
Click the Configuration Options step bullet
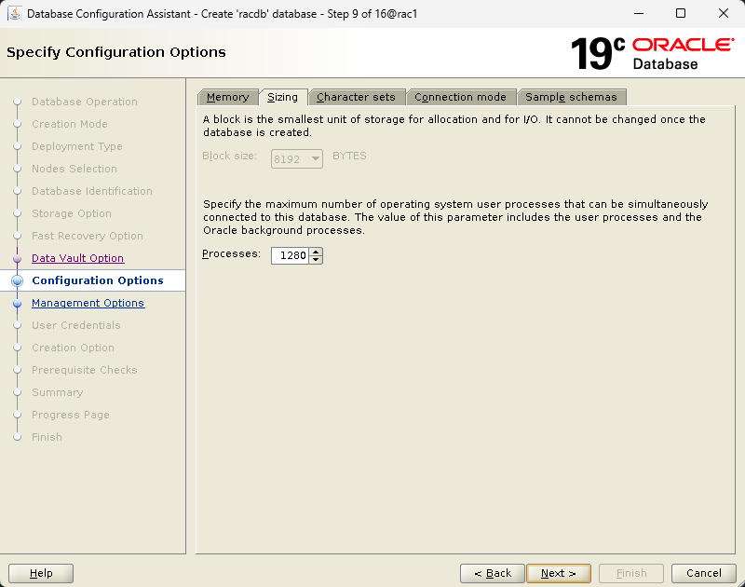coord(17,280)
